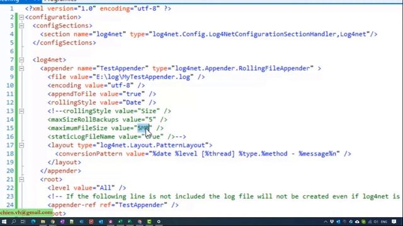Place cursor in the selected "5MB" value

143,128
